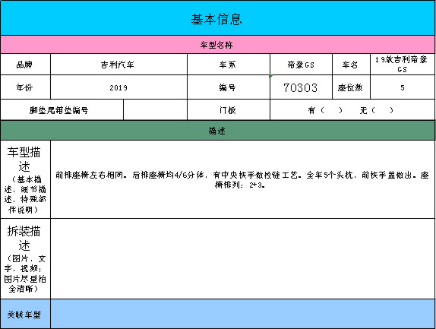436x329 pixels.
Task: Select the pink 车型名称 header row
Action: coord(217,45)
